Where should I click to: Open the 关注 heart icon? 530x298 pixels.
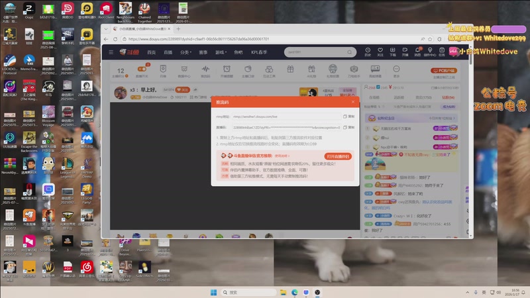click(380, 52)
